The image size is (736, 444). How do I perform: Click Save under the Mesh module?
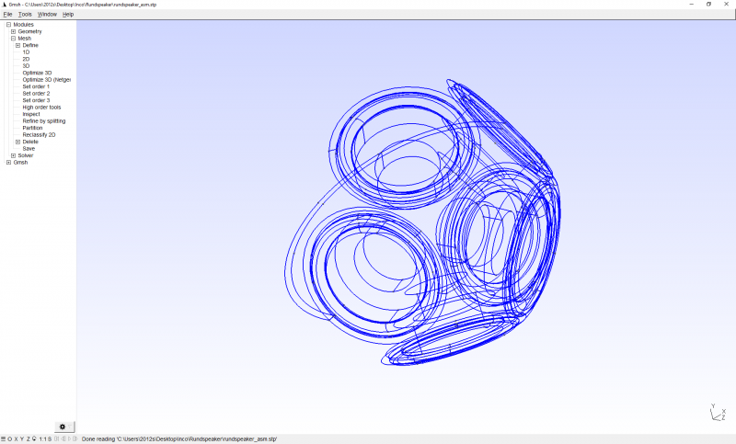29,149
